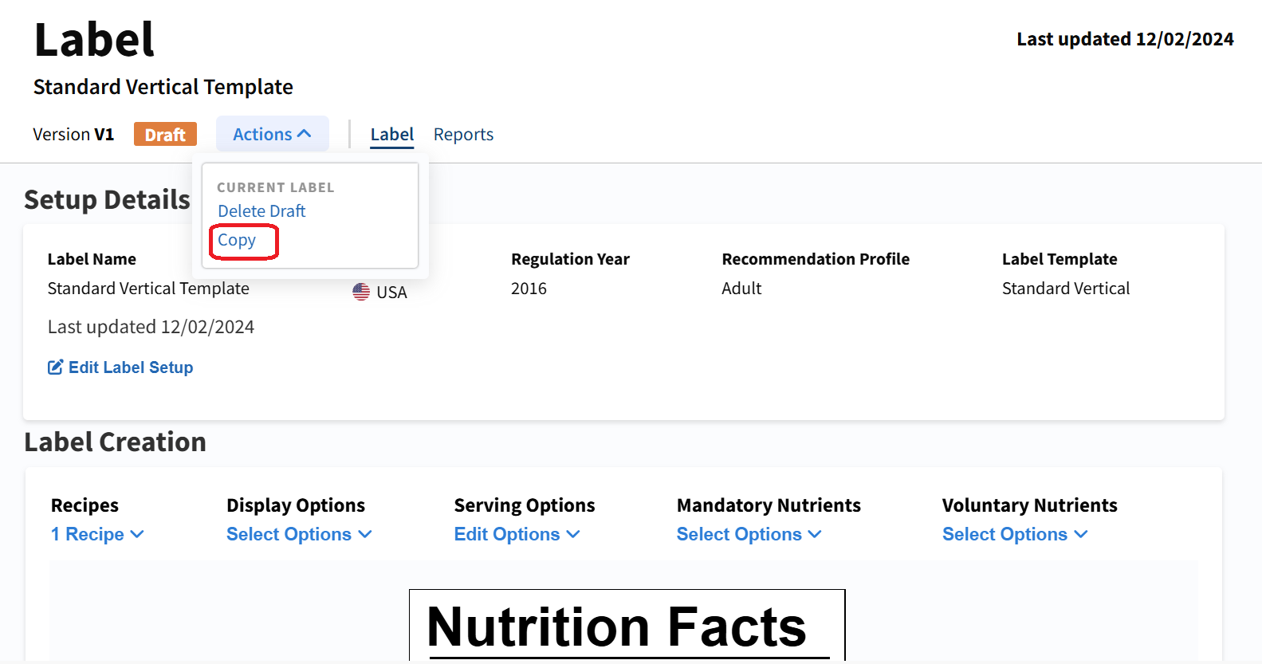Click the Last updated 12/02/2024 text

pos(1125,38)
